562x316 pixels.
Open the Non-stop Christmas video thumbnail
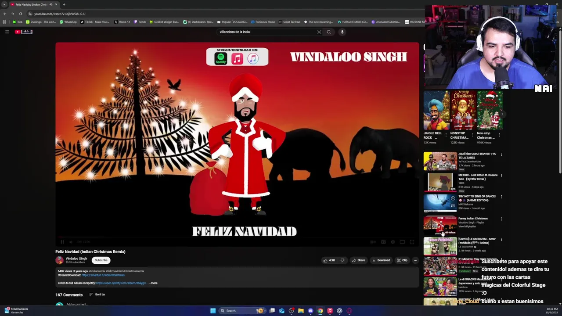tap(490, 110)
